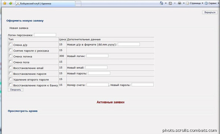Focus the Новый пароль field in Восстановление пароля row
This screenshot has height=134, width=220.
[99, 73]
